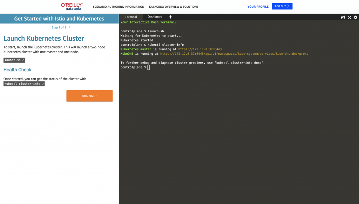The image size is (359, 204).
Task: Click 'Waiting for Kubernetes to start...' line
Action: 151,36
